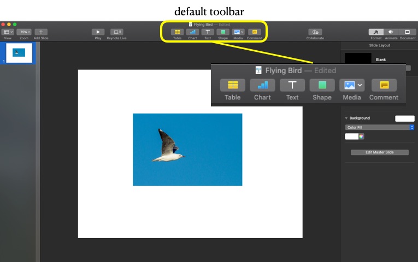
Task: Insert a Table from the main window toolbar
Action: point(177,32)
